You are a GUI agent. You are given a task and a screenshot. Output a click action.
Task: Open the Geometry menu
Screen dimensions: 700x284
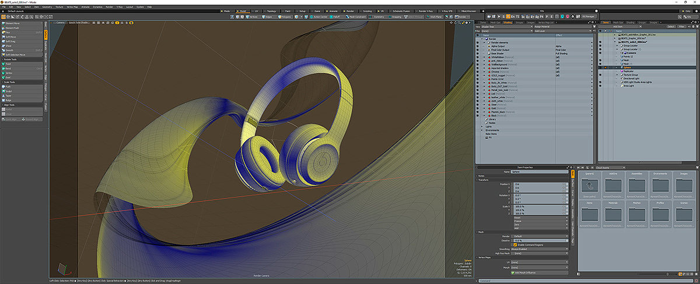(x=47, y=7)
